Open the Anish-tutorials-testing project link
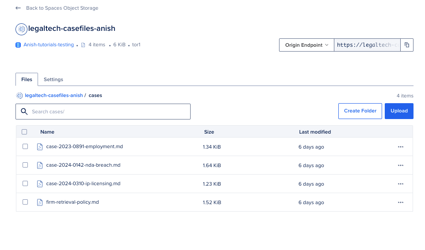Viewport: 425px width, 250px height. 49,45
